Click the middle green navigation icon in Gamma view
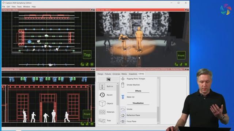This screenshot has width=234, height=131. point(87,124)
